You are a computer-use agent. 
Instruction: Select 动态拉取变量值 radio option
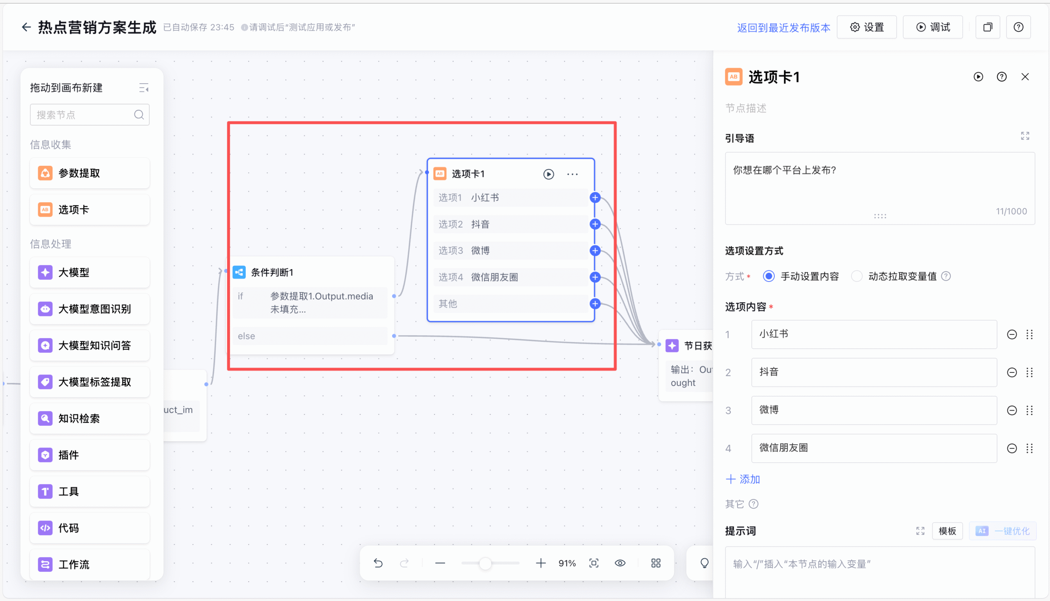coord(856,276)
